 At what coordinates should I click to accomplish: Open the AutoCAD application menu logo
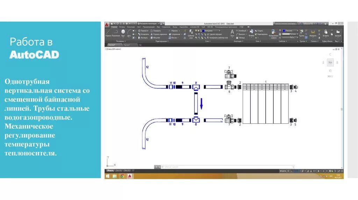coord(107,25)
